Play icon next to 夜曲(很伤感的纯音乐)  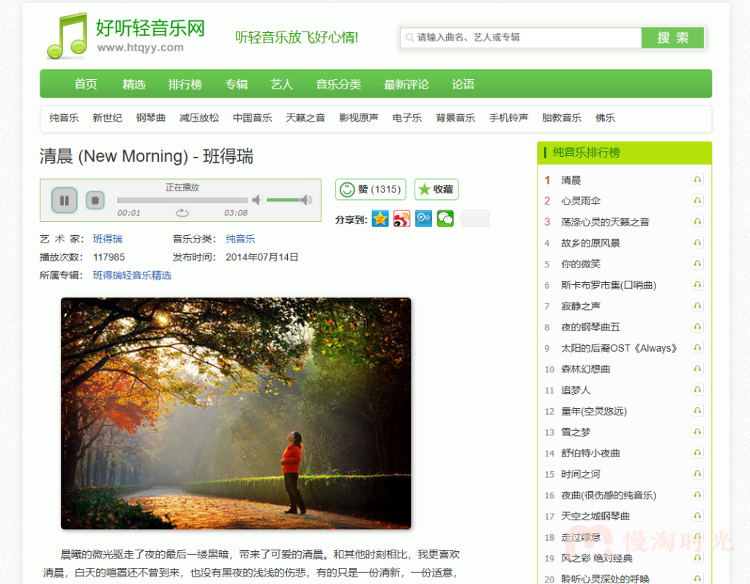[x=697, y=495]
